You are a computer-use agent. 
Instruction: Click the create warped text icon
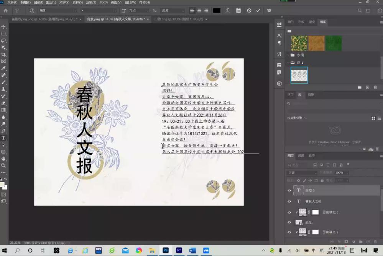point(228,11)
